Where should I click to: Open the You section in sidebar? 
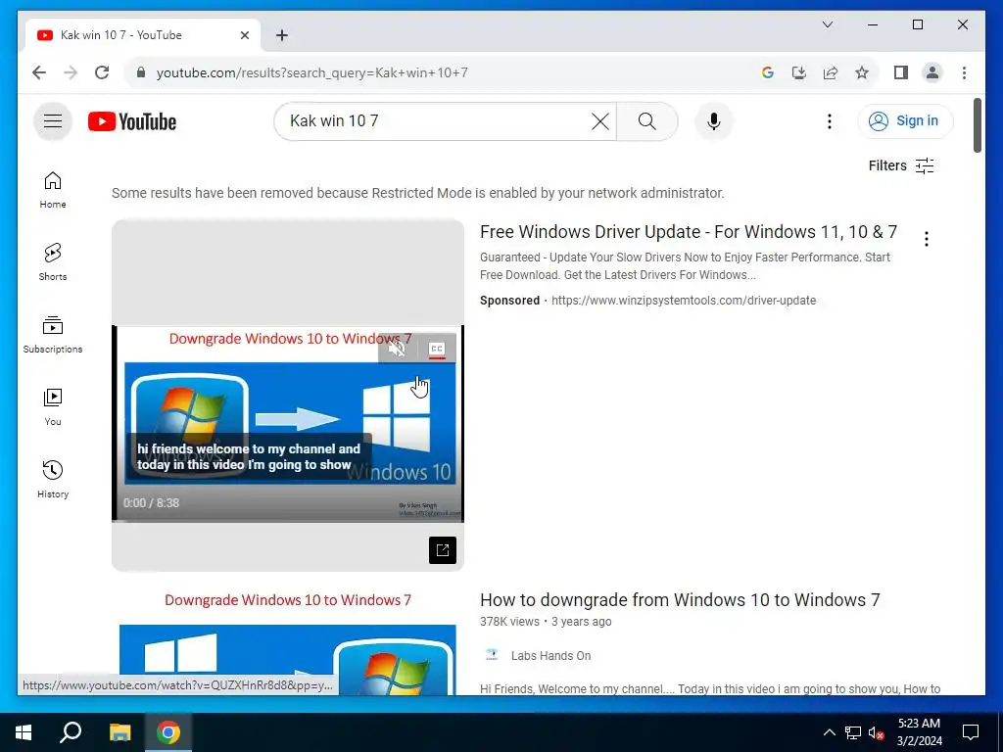53,406
